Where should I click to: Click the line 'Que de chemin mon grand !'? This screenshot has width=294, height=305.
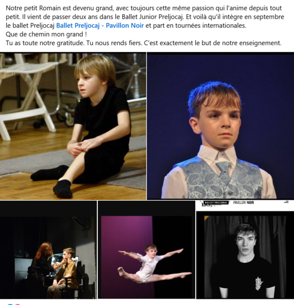(46, 34)
